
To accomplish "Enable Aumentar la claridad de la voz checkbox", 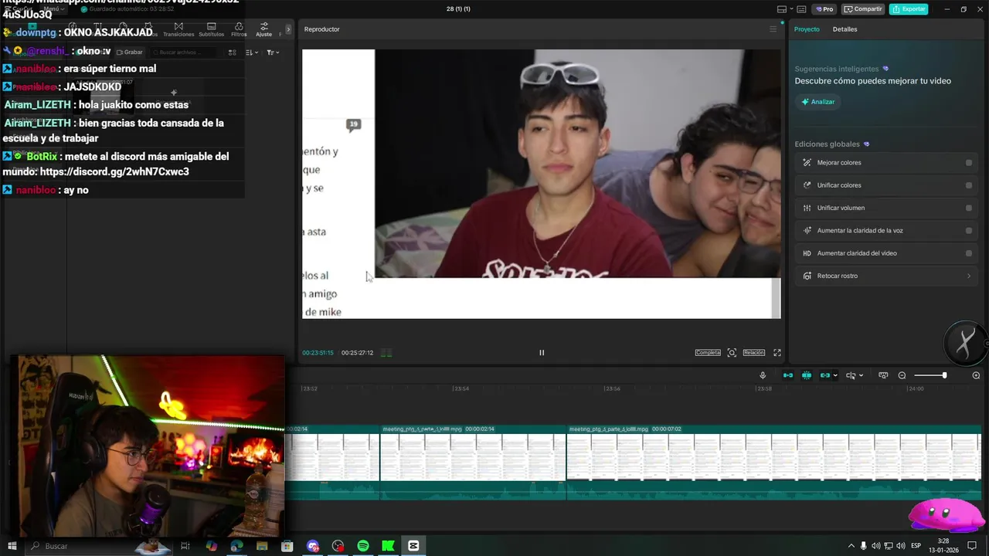I will click(x=969, y=230).
